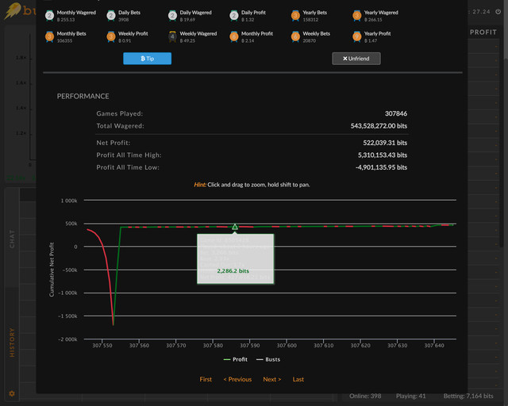
Task: Click the Monthly Bets medal badge
Action: [x=49, y=36]
